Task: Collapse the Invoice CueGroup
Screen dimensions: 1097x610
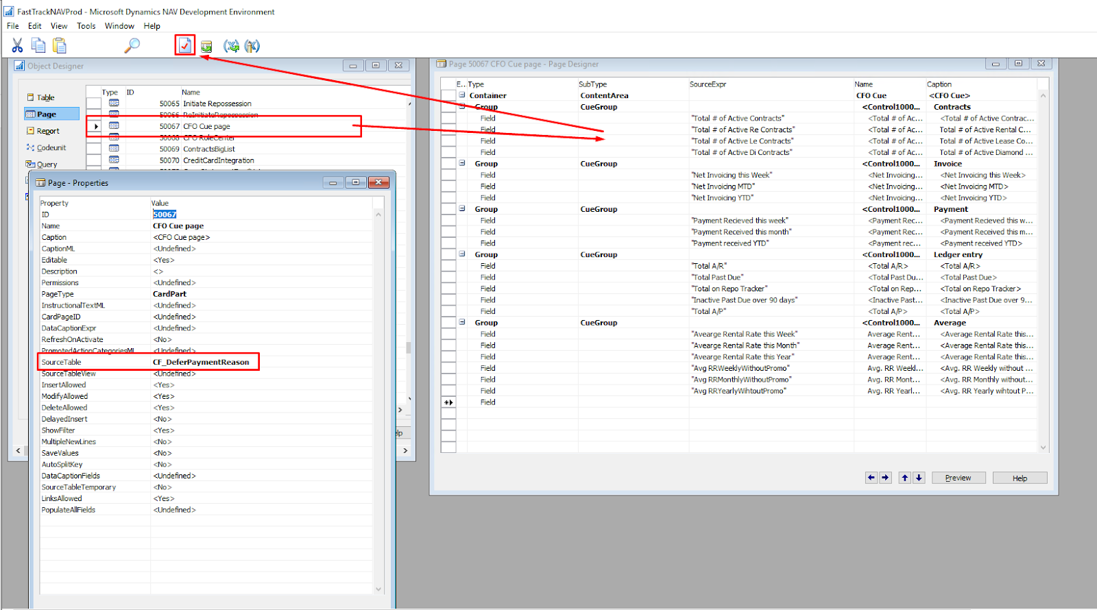Action: click(x=462, y=163)
